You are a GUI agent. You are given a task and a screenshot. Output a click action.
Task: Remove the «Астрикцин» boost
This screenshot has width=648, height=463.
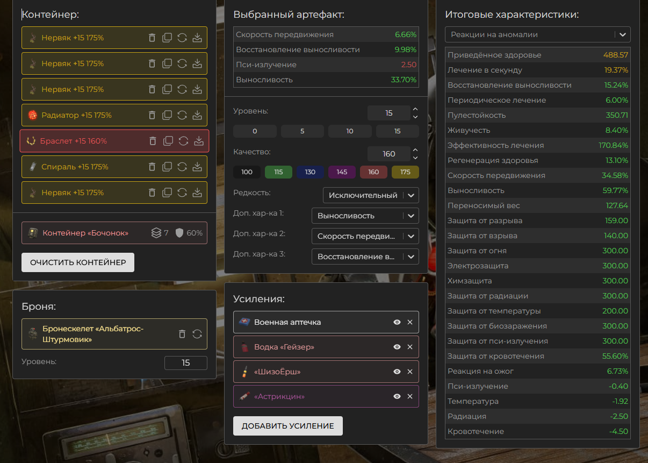click(410, 396)
